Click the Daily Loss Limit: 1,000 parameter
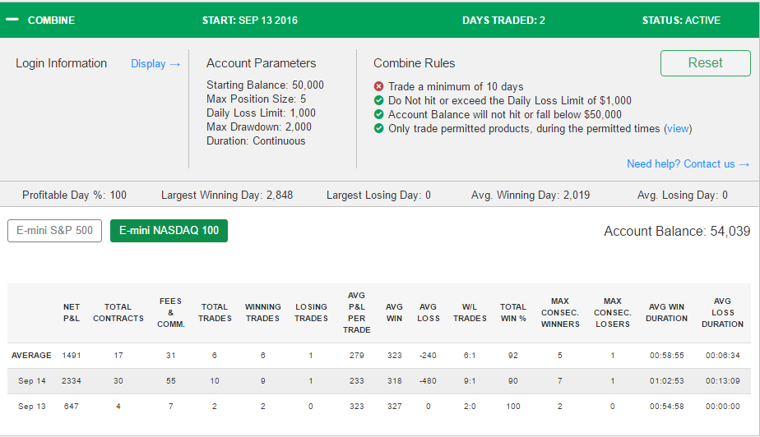 (x=261, y=113)
